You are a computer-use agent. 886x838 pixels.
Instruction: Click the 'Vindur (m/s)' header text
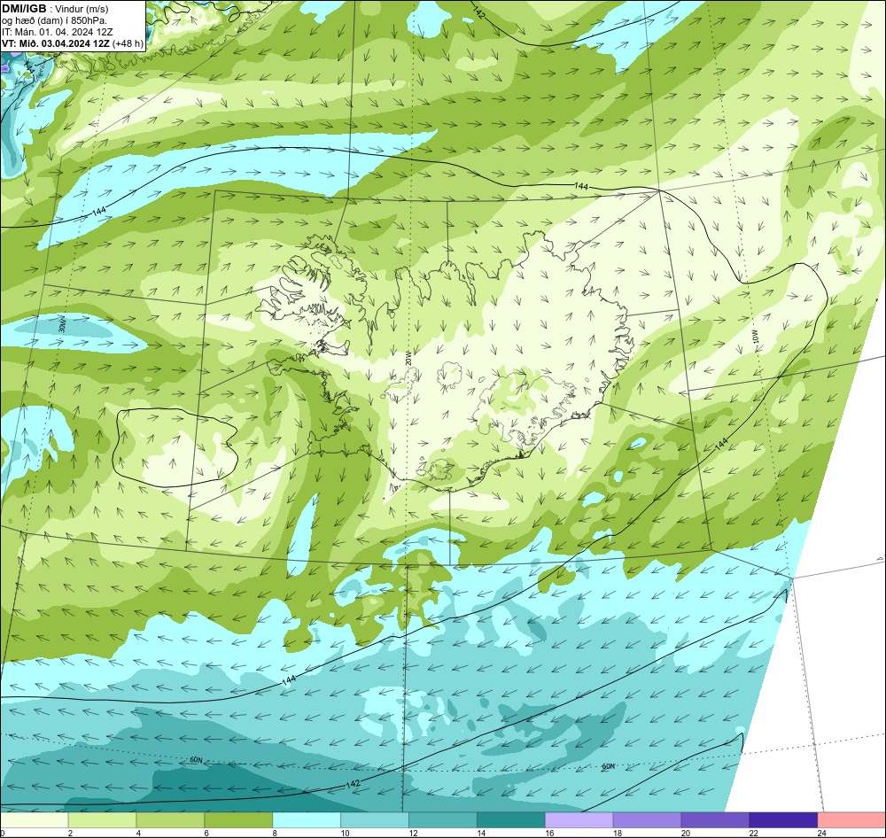point(82,9)
